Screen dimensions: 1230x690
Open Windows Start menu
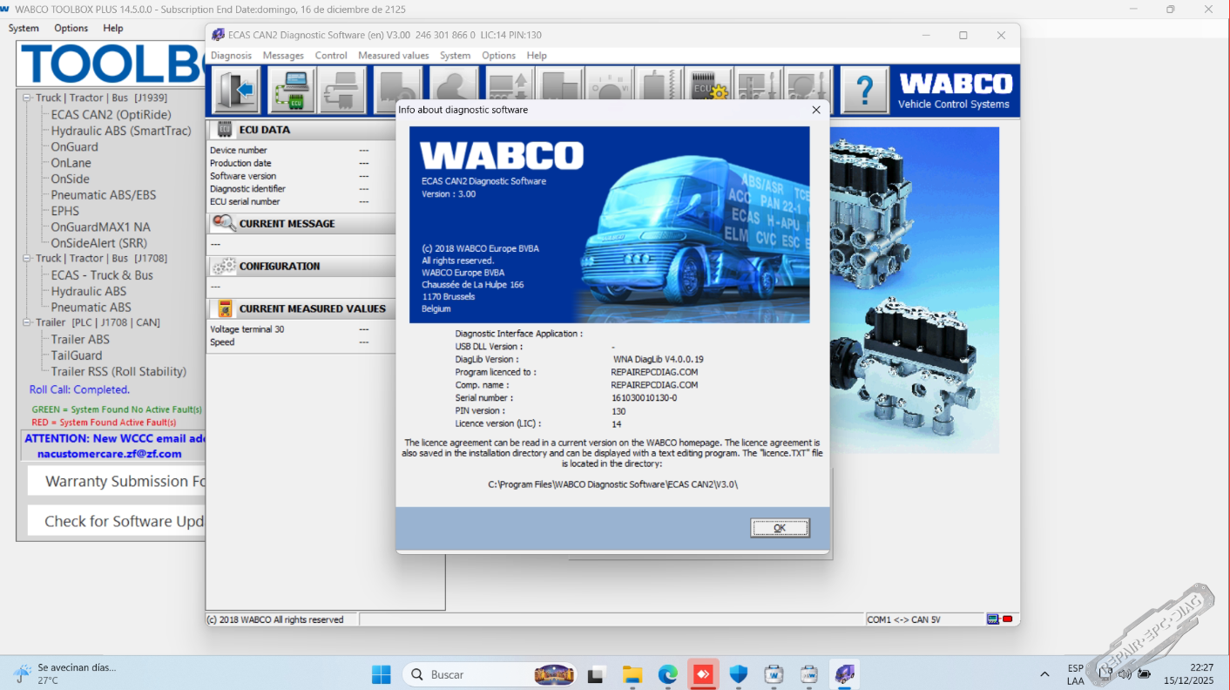tap(382, 674)
